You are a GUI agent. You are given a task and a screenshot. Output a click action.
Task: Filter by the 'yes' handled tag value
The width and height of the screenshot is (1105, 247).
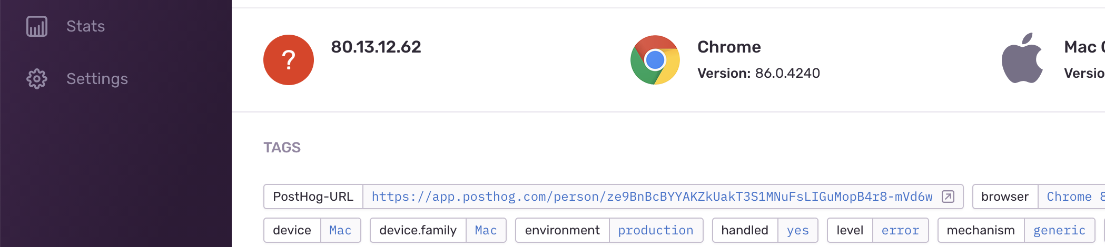(x=797, y=230)
